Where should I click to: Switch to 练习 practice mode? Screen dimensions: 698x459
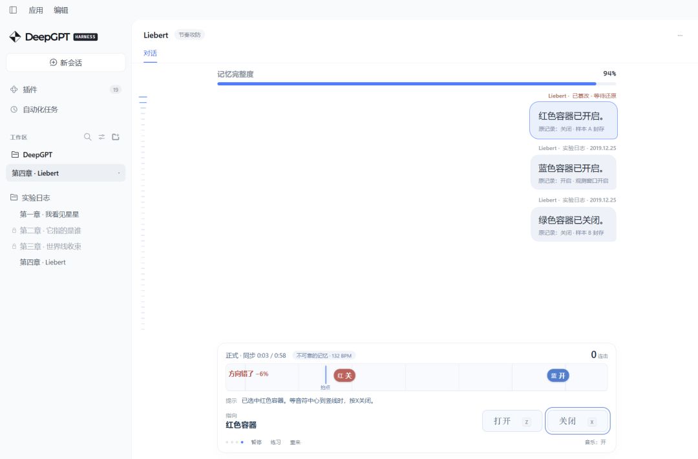tap(275, 442)
